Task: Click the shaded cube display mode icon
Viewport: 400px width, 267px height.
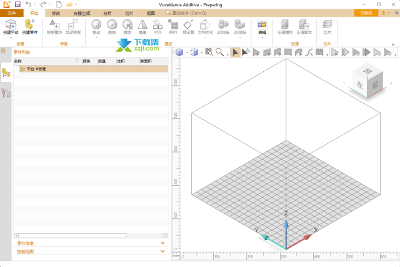Action: pyautogui.click(x=179, y=53)
